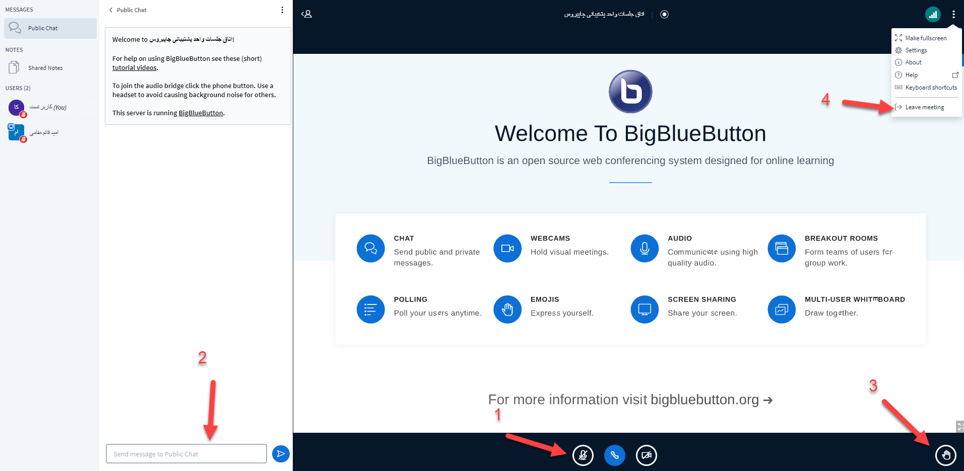Leave audio using the phone button

click(x=615, y=455)
